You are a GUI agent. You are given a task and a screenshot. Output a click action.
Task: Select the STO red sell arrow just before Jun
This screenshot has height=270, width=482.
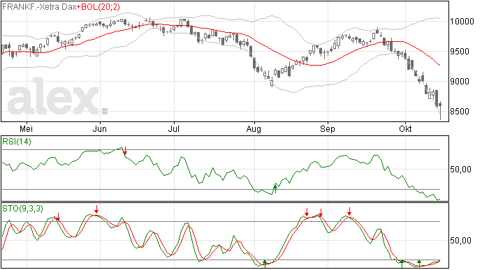[96, 210]
